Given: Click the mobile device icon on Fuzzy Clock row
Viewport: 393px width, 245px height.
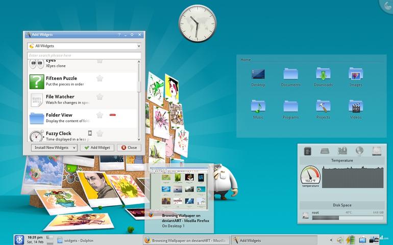Looking at the screenshot, I should click(90, 133).
